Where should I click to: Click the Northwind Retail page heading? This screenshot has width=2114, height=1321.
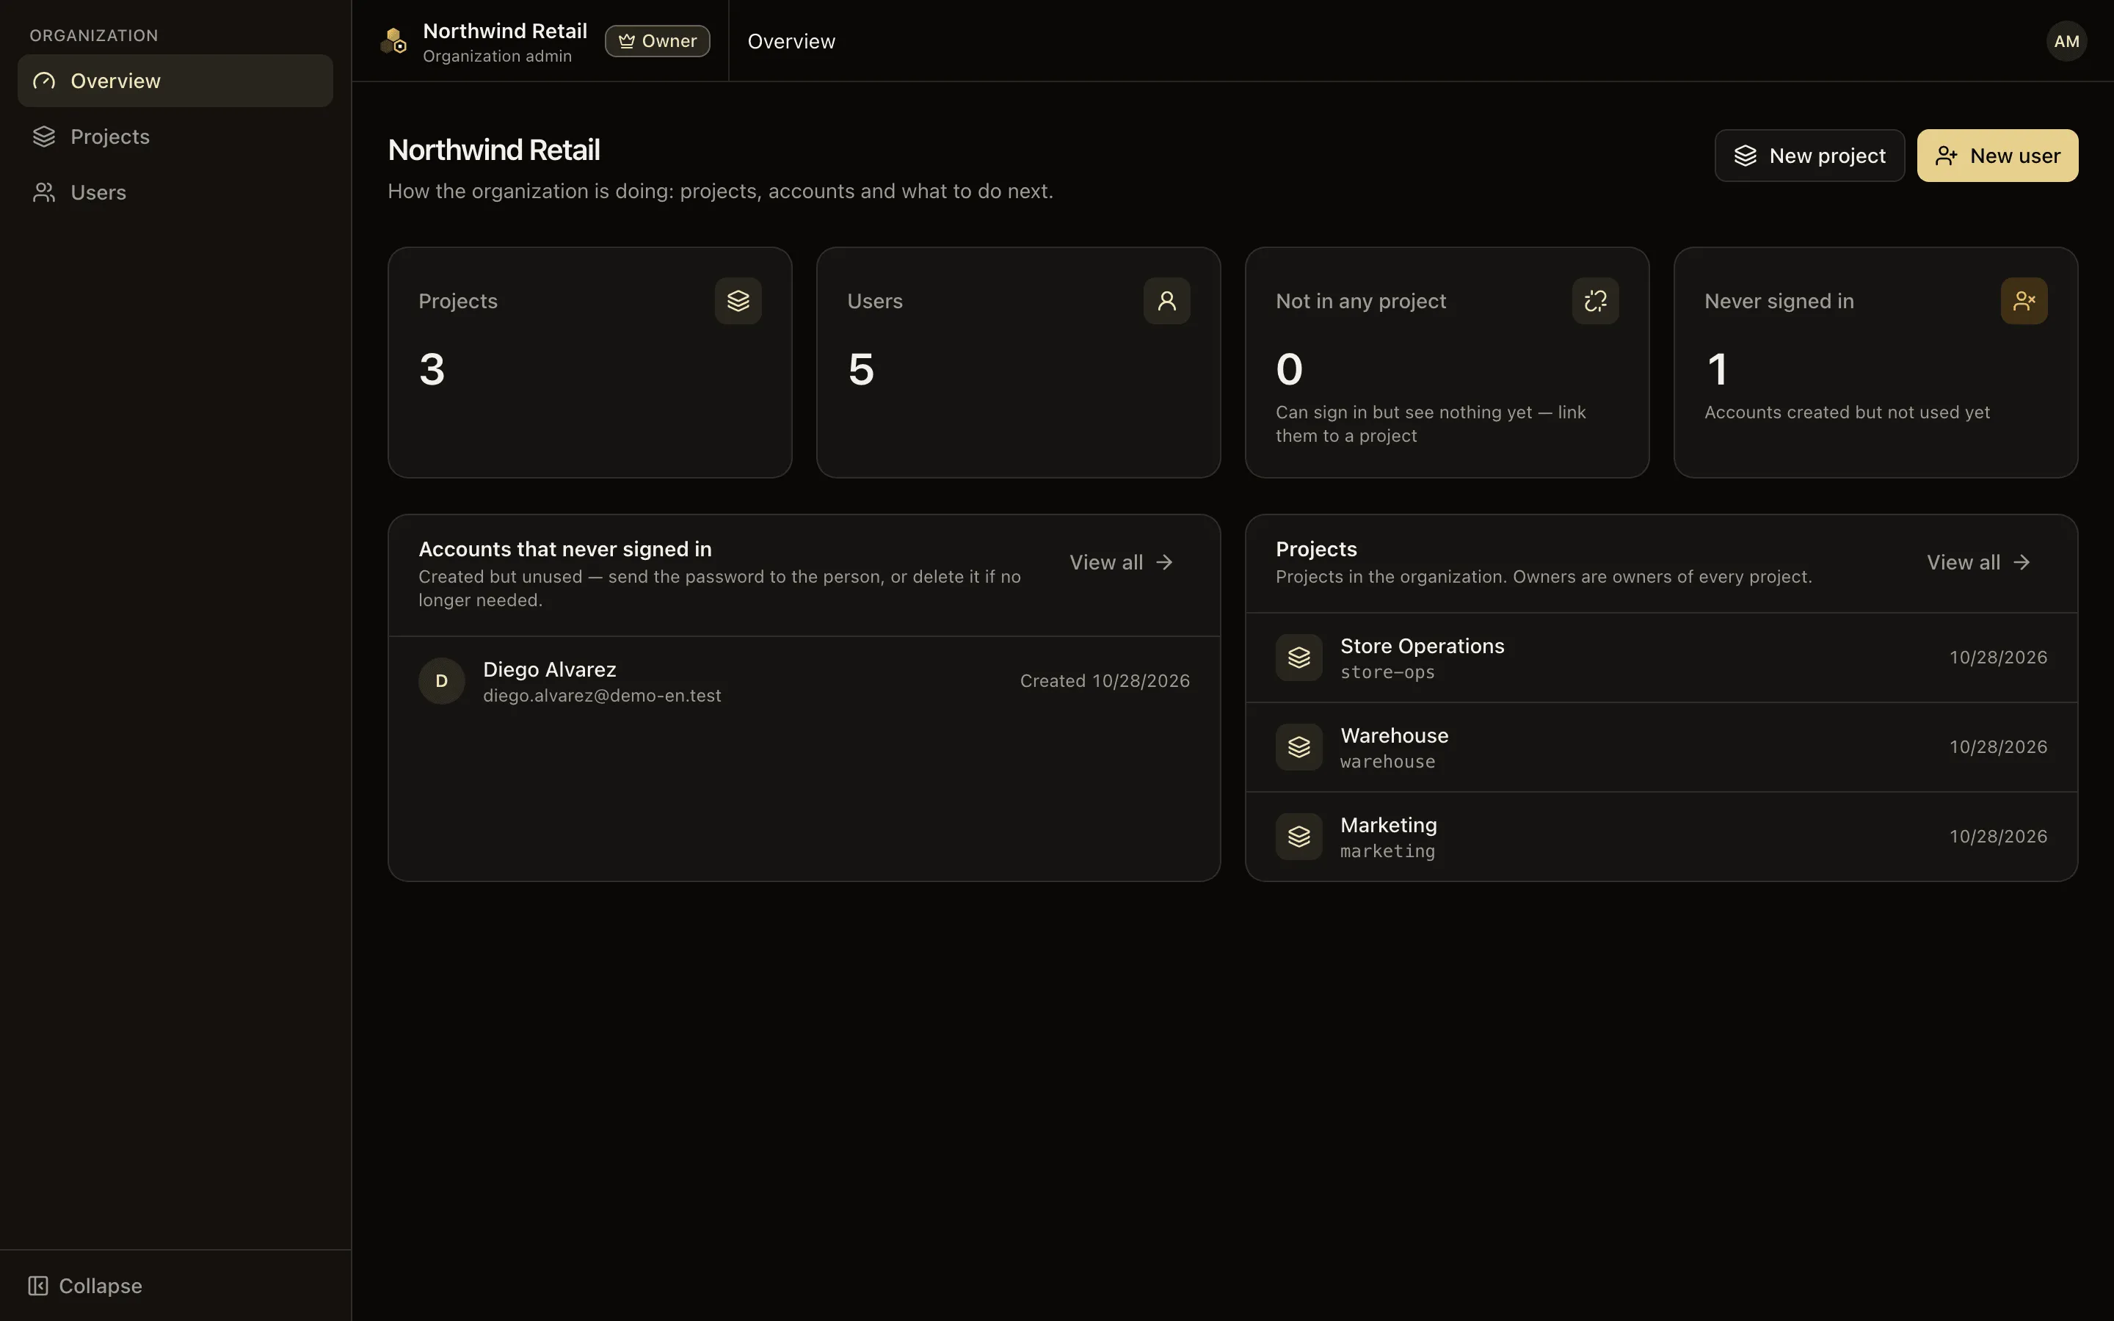493,150
